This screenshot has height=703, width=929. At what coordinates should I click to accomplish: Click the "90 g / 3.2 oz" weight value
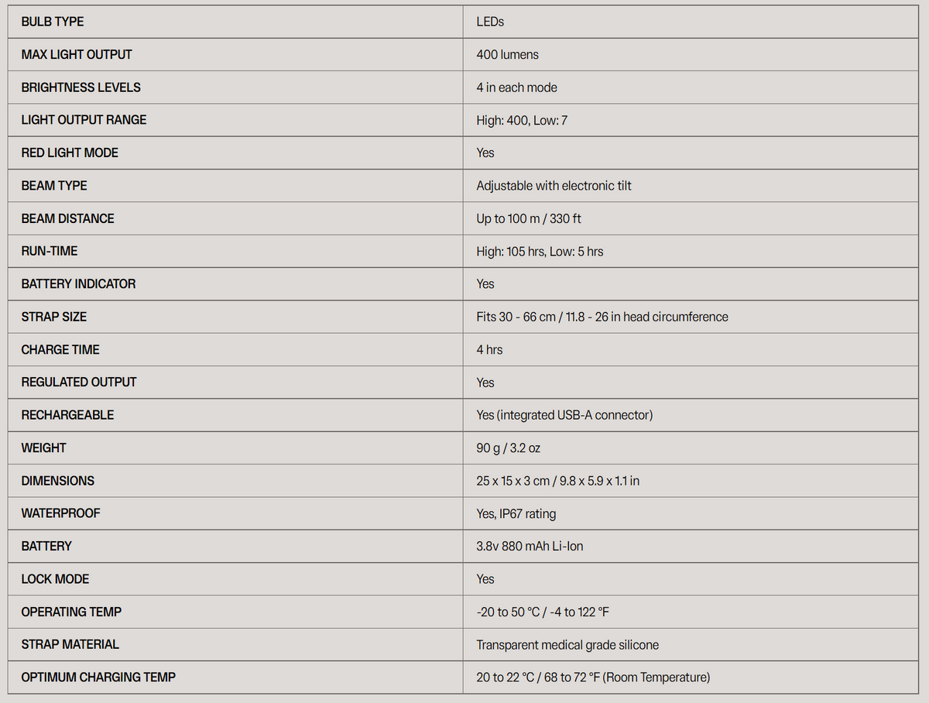[508, 448]
